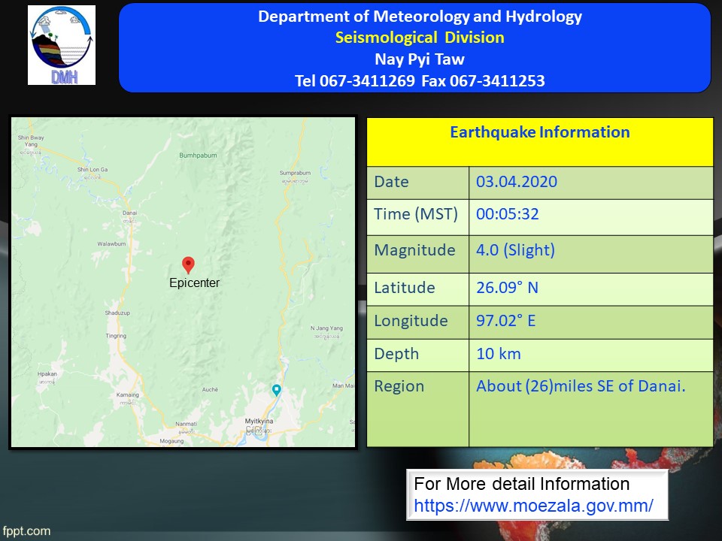722x541 pixels.
Task: Click 'Auchè' label on the map
Action: (x=210, y=390)
